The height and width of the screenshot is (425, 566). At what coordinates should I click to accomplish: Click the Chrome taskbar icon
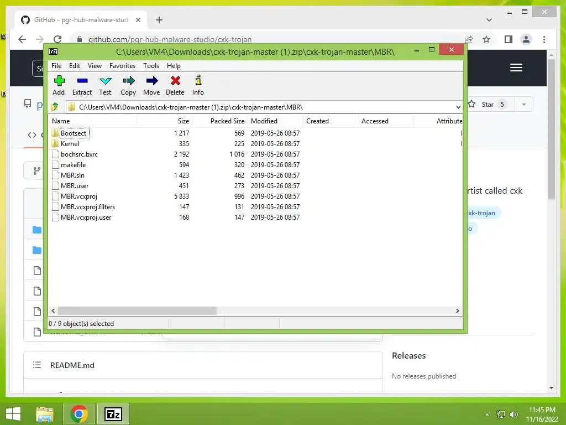coord(79,414)
